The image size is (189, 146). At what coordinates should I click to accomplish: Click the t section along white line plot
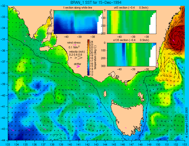tap(78, 22)
